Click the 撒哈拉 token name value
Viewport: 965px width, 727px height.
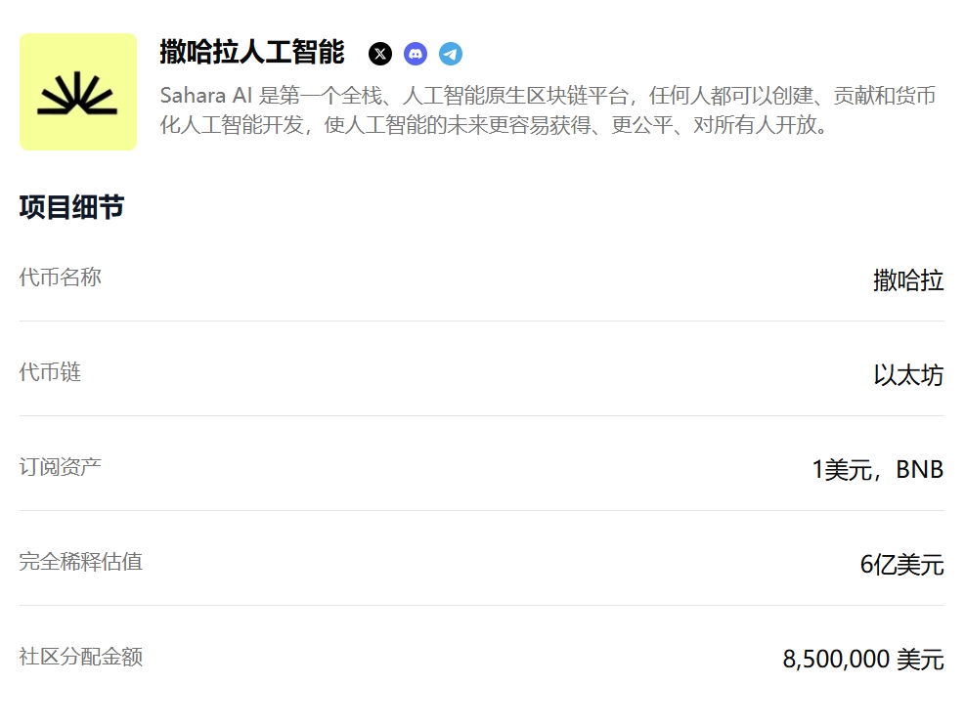[907, 279]
